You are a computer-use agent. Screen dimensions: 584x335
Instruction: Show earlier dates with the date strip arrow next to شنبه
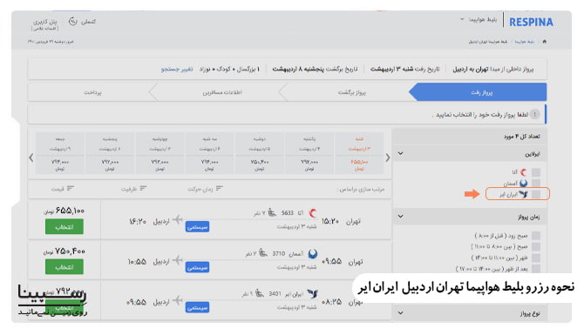(x=388, y=157)
